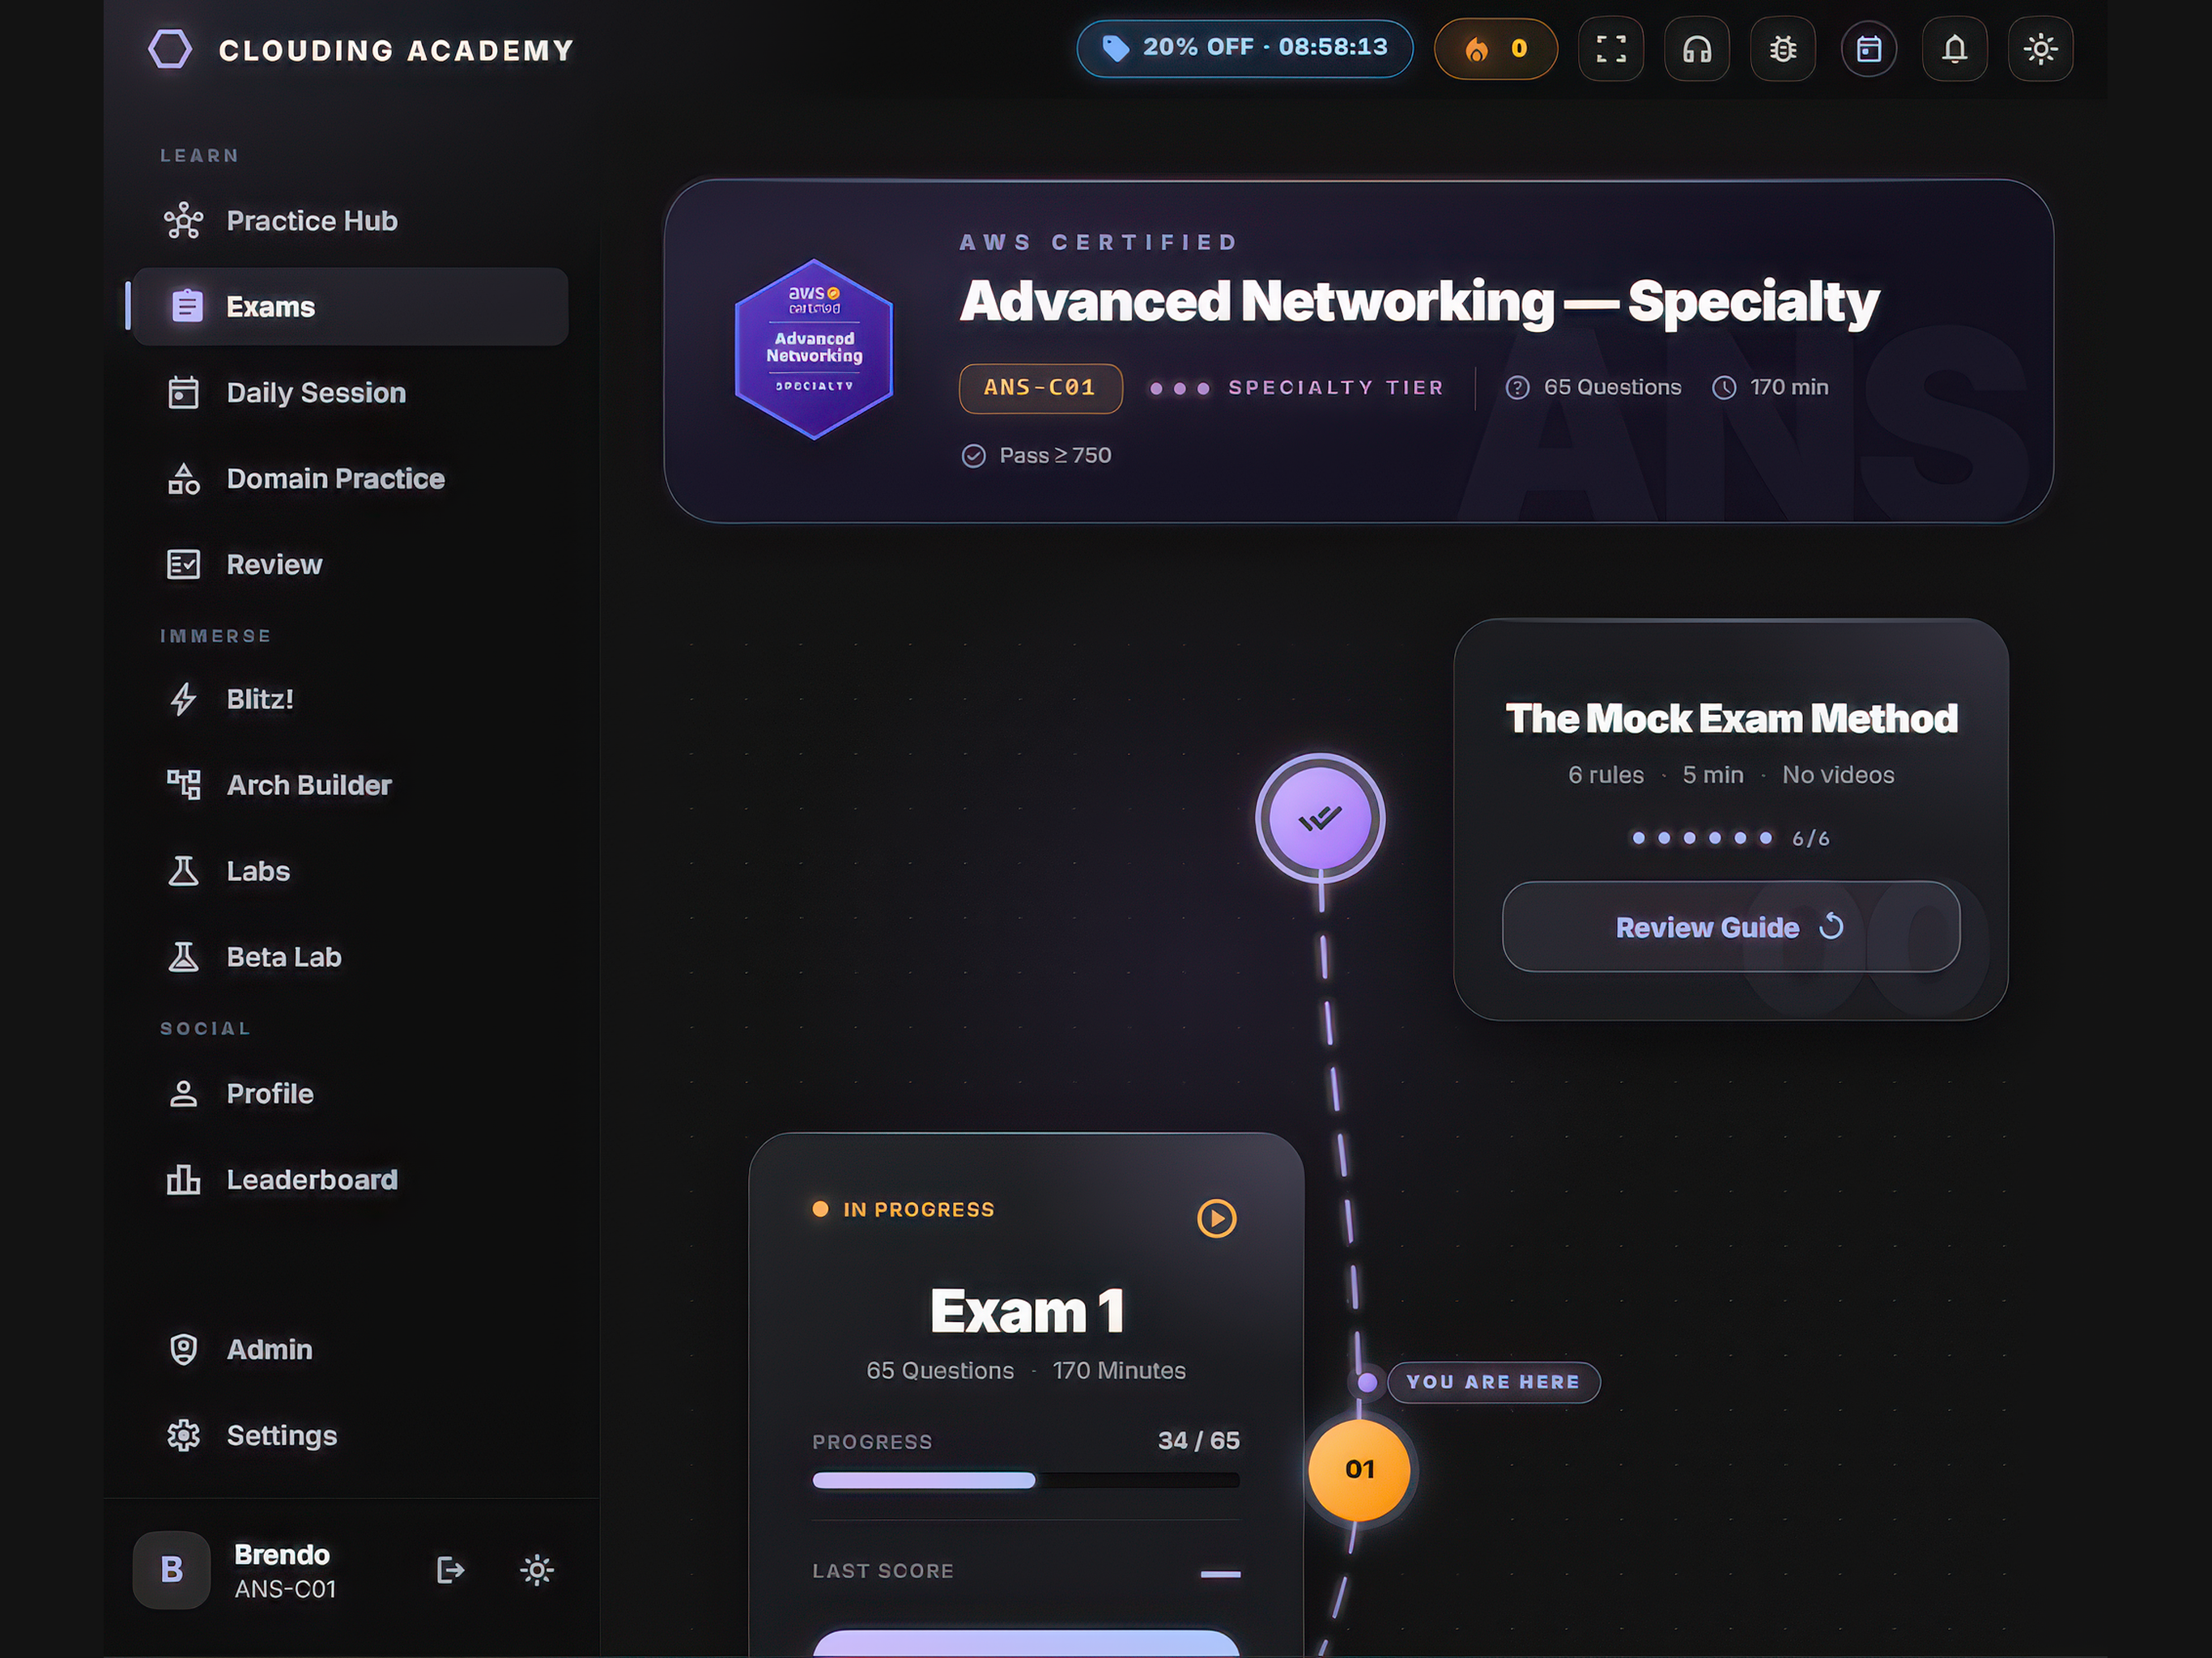Click the Exam 1 progress bar
Image resolution: width=2212 pixels, height=1658 pixels.
(x=1026, y=1480)
